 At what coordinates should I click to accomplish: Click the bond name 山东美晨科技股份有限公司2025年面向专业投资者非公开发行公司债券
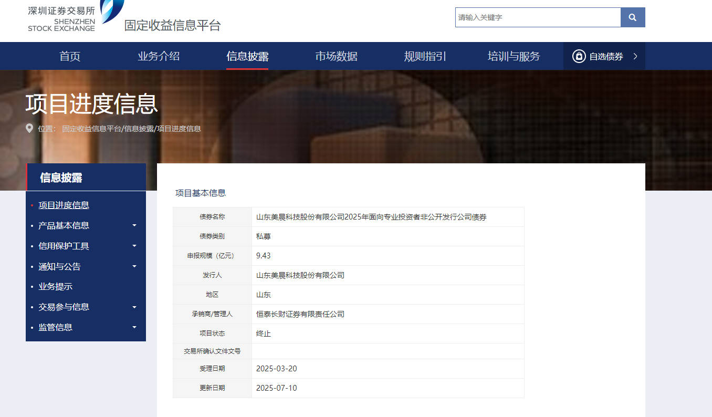click(x=371, y=217)
